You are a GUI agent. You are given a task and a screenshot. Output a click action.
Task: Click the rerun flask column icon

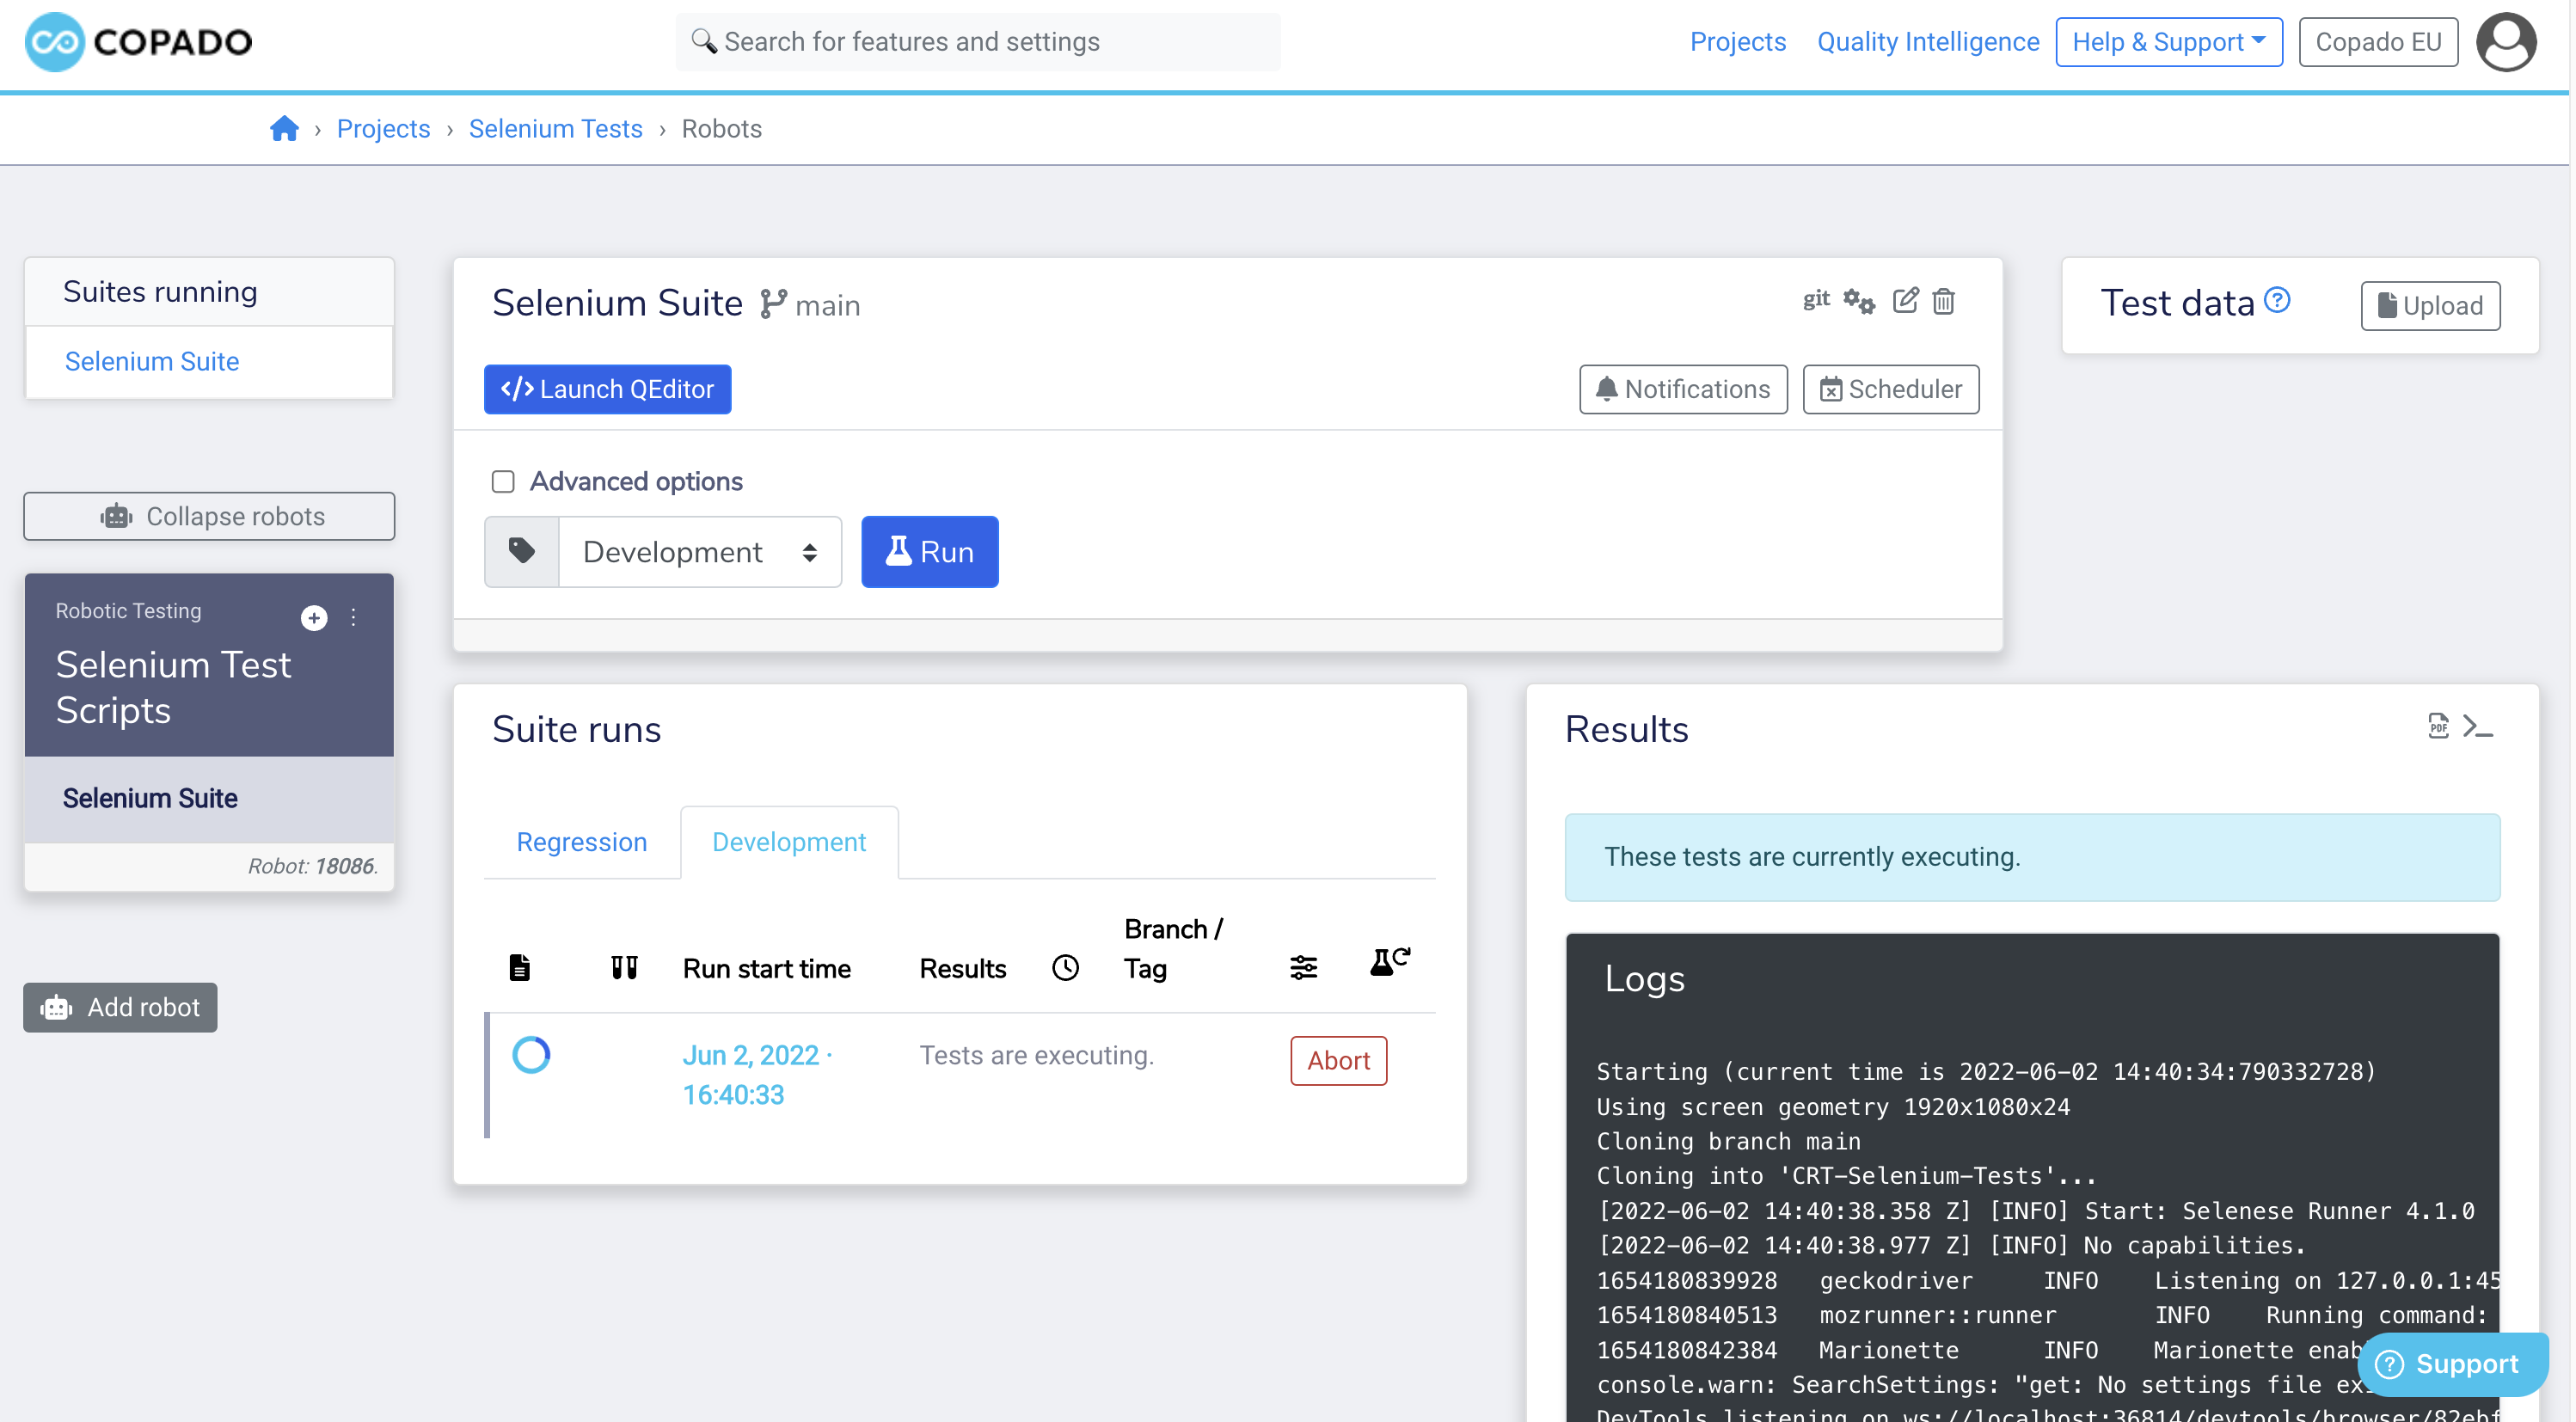pyautogui.click(x=1389, y=962)
